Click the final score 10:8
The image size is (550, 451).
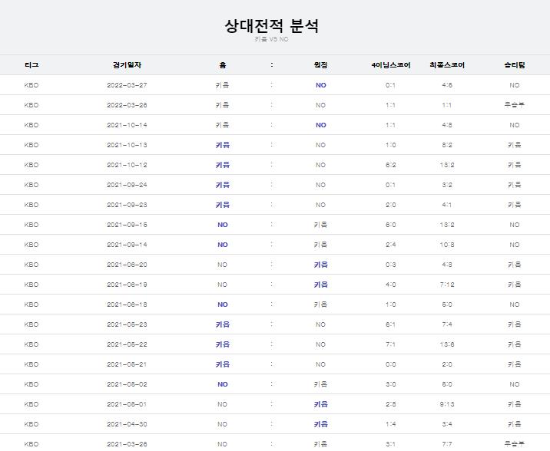447,245
